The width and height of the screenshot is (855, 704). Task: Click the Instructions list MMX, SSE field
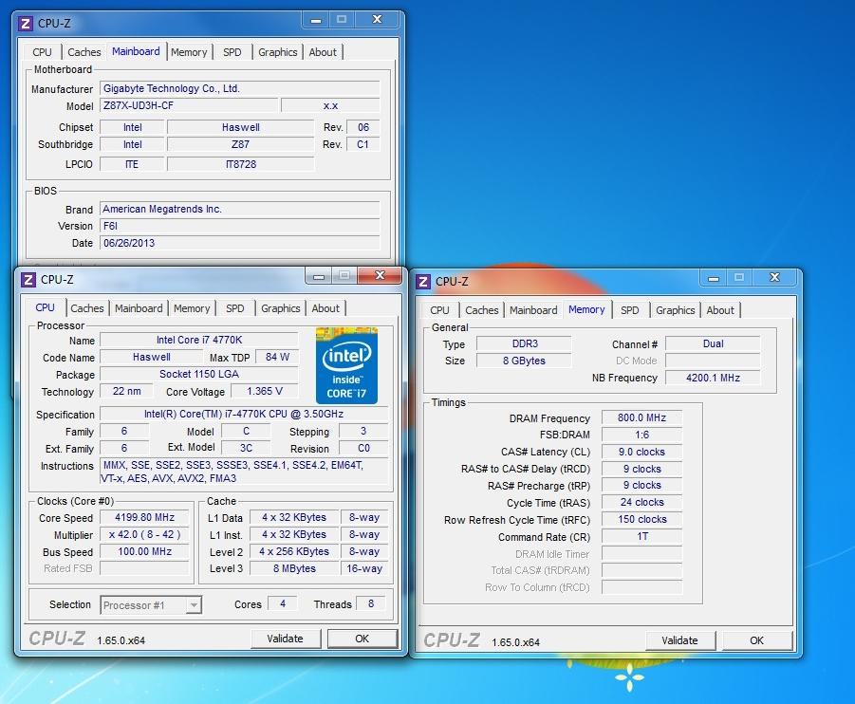click(244, 472)
